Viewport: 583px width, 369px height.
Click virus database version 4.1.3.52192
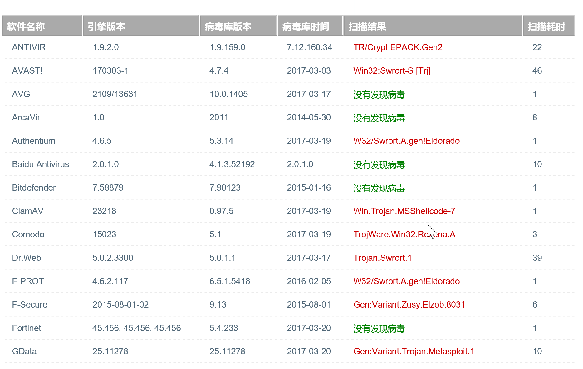(x=232, y=164)
